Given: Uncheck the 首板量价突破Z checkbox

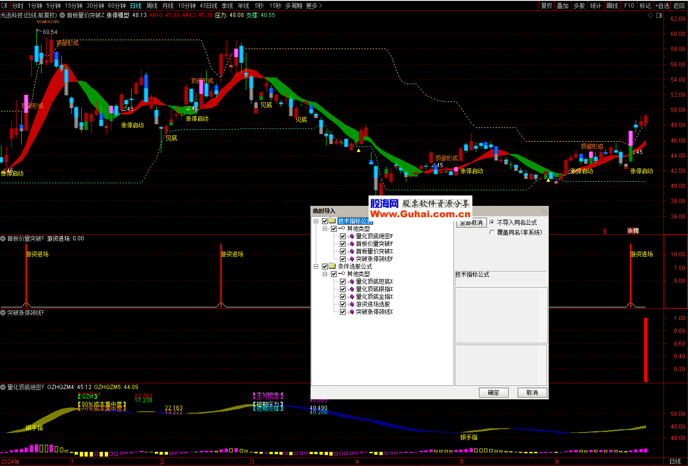Looking at the screenshot, I should (x=343, y=251).
